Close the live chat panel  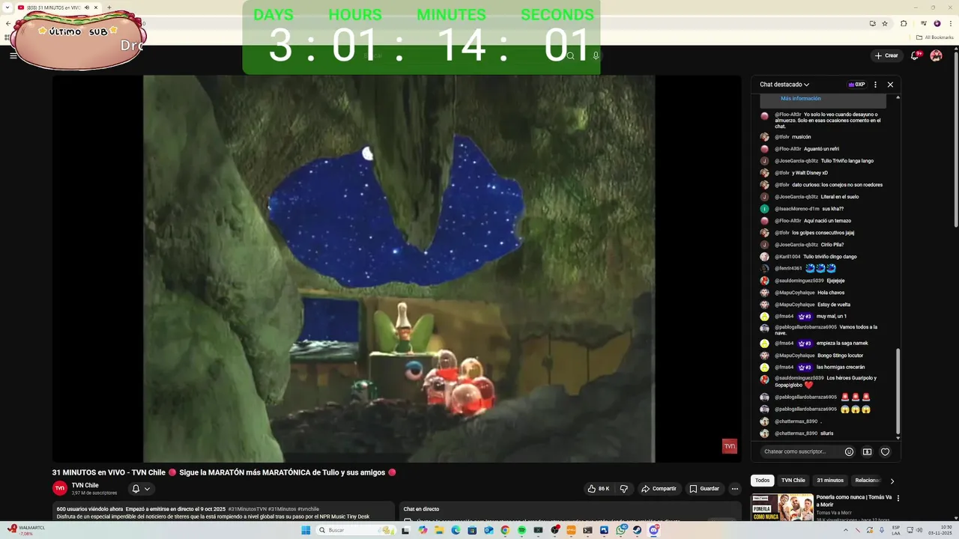pyautogui.click(x=890, y=85)
